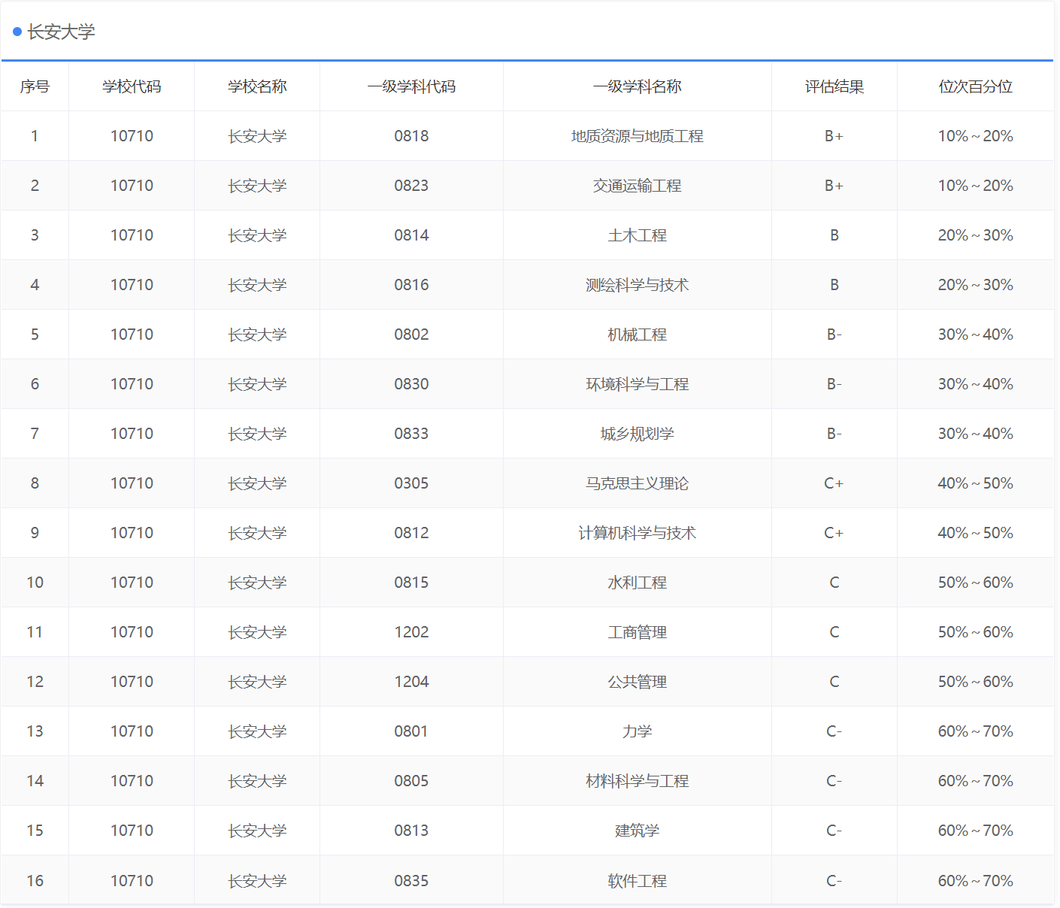This screenshot has height=908, width=1060.
Task: Click the C rating for 水利工程
Action: tap(834, 582)
